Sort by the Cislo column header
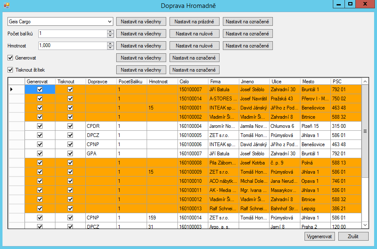Screen dimensions: 377x249 point(193,82)
